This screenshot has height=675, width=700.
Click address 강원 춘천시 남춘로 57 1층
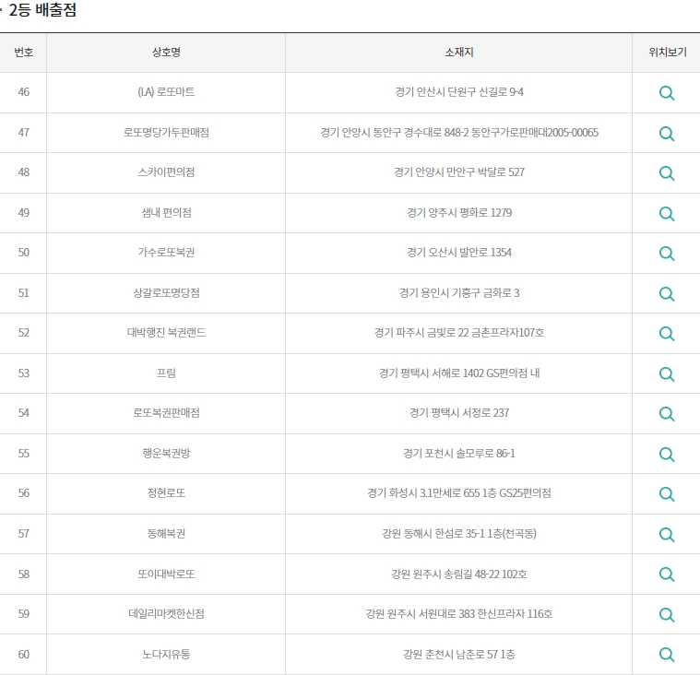click(x=459, y=655)
